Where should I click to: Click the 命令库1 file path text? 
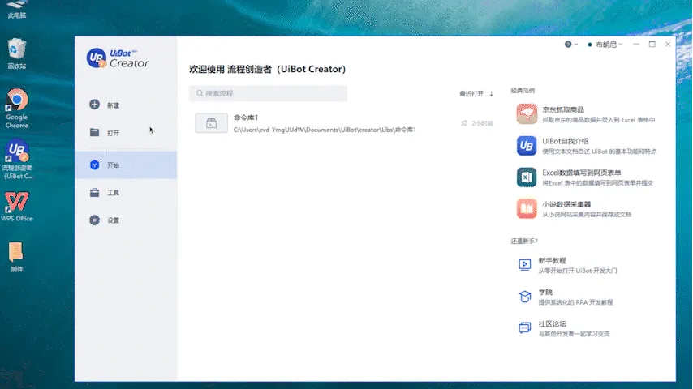[325, 130]
